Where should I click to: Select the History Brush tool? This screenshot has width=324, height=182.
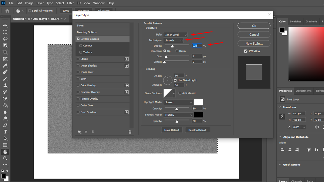pos(5,92)
